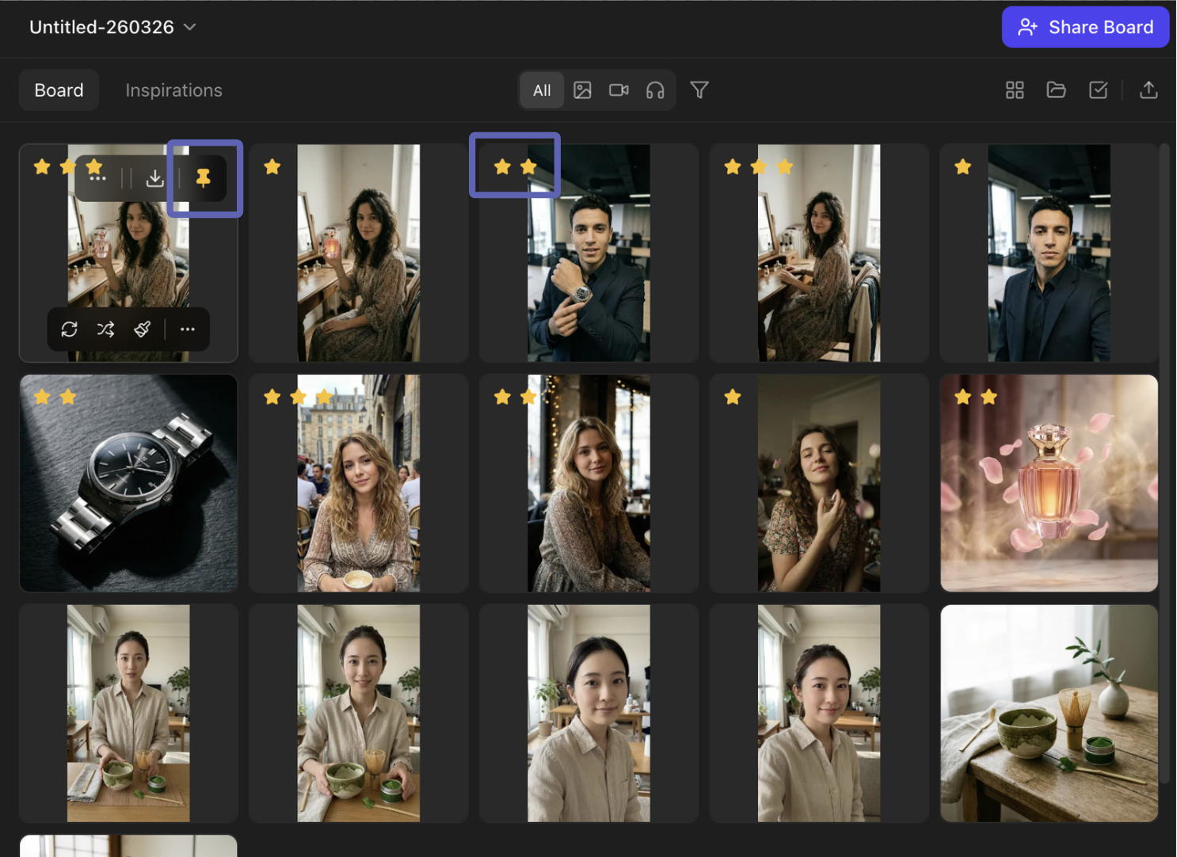Image resolution: width=1177 pixels, height=857 pixels.
Task: Click the regenerate icon on hovered image
Action: point(70,329)
